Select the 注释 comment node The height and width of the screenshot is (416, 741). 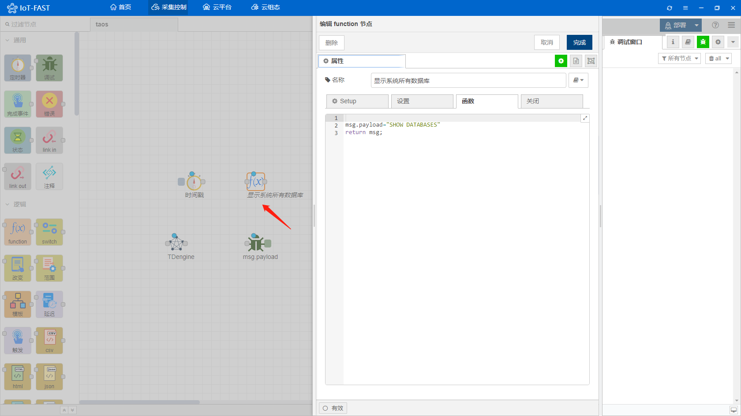click(49, 176)
